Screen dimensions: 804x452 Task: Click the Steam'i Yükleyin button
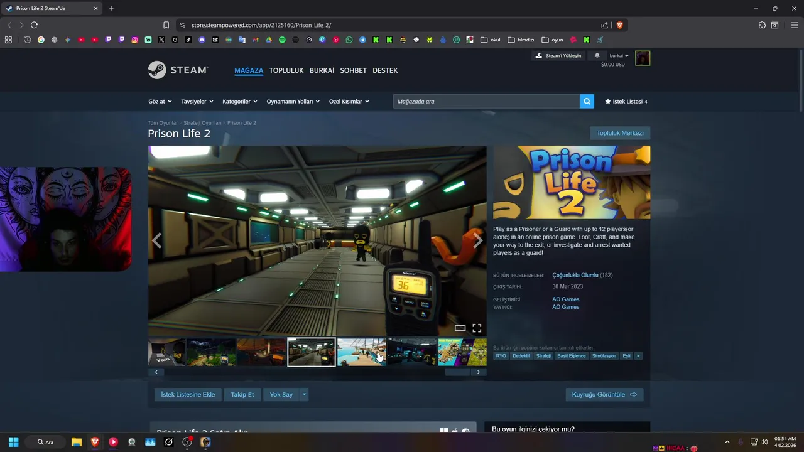(558, 56)
